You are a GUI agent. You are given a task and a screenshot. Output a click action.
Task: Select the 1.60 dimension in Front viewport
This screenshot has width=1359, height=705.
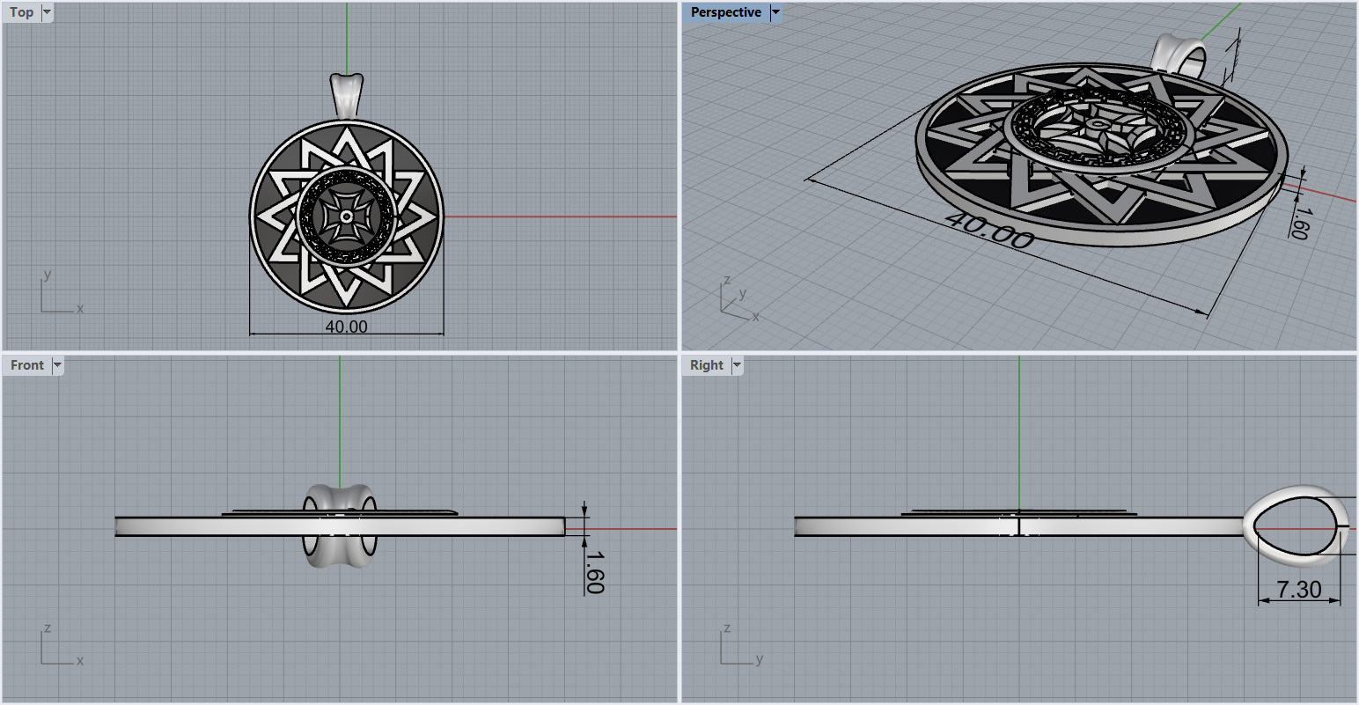[x=594, y=572]
